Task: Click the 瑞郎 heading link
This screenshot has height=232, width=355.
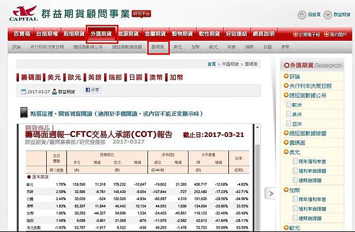Action: (x=115, y=77)
